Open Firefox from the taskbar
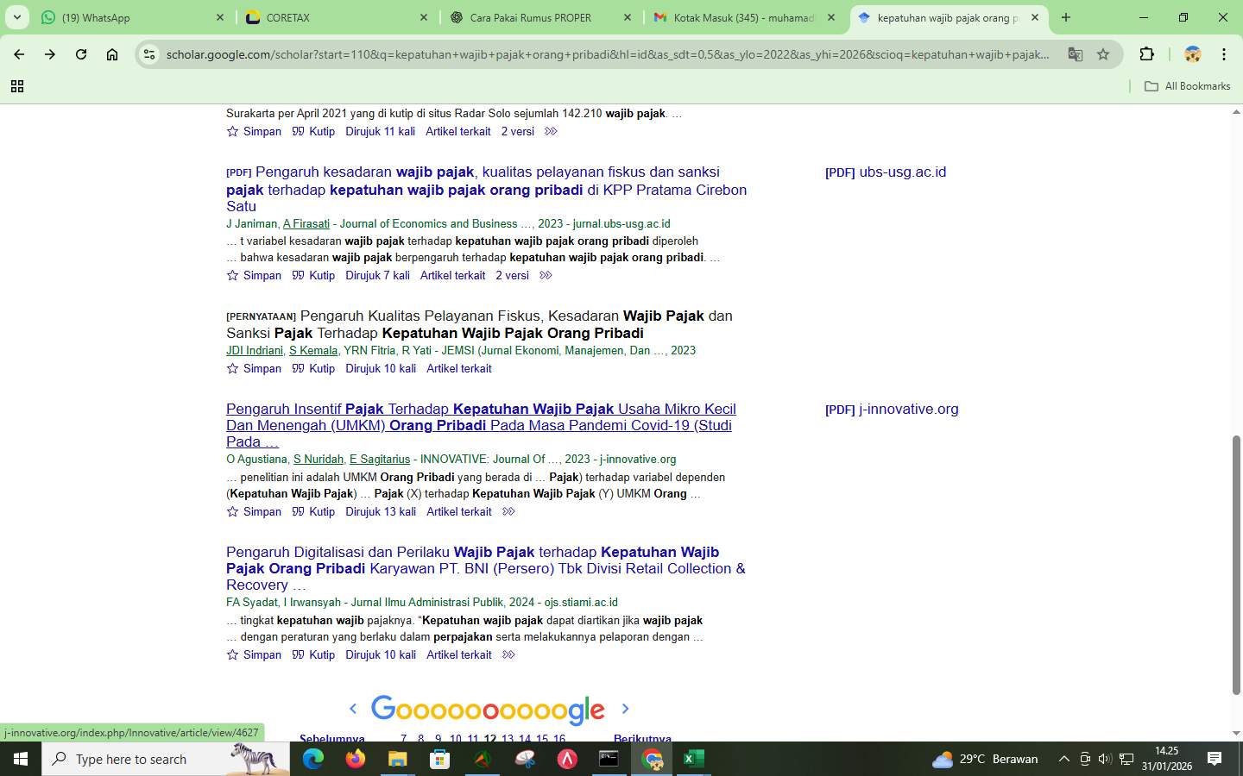This screenshot has width=1243, height=776. tap(354, 760)
